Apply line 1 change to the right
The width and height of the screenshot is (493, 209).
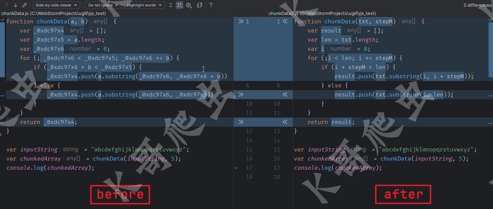pos(241,21)
